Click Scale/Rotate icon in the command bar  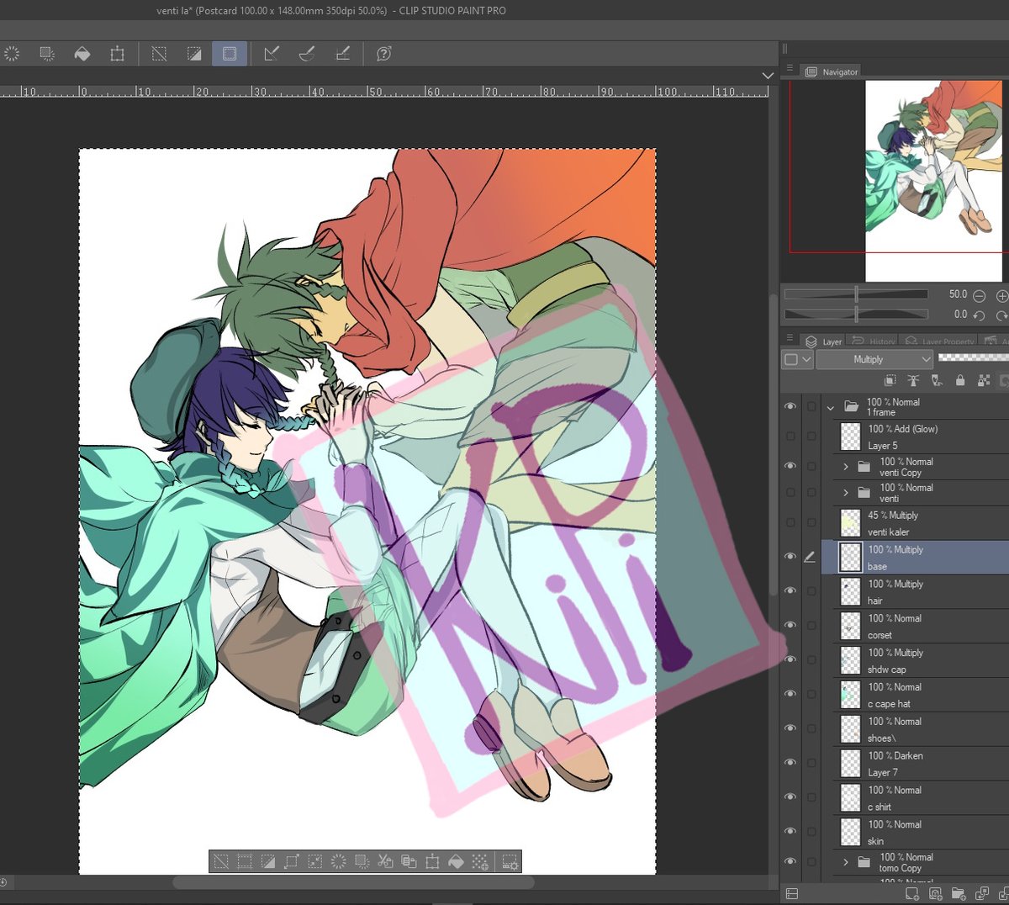[118, 54]
